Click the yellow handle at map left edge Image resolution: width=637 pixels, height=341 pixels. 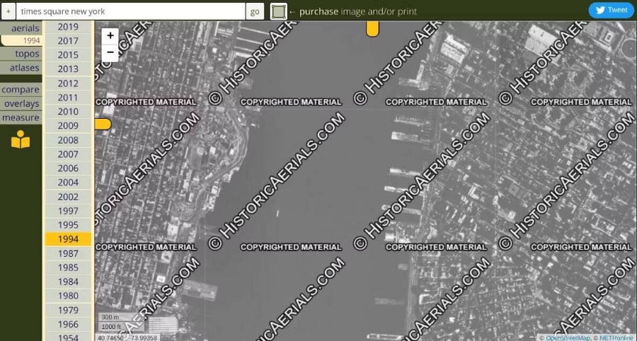103,125
